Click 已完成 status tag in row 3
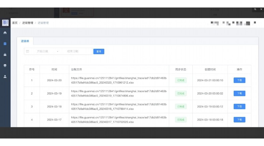 pyautogui.click(x=181, y=106)
